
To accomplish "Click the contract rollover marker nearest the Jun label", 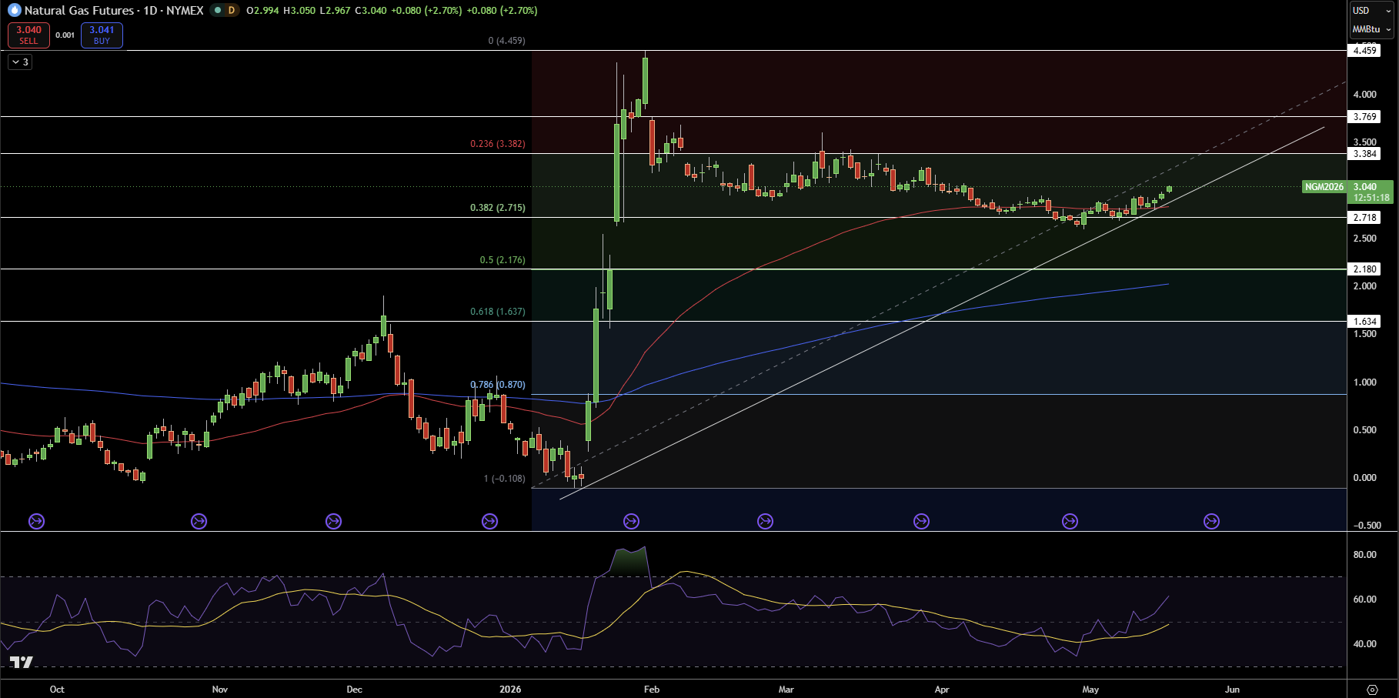I will (x=1211, y=522).
